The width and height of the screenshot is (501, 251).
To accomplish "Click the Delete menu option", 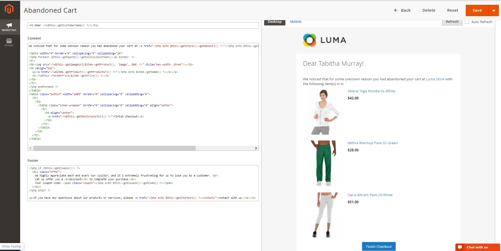I will [x=429, y=10].
